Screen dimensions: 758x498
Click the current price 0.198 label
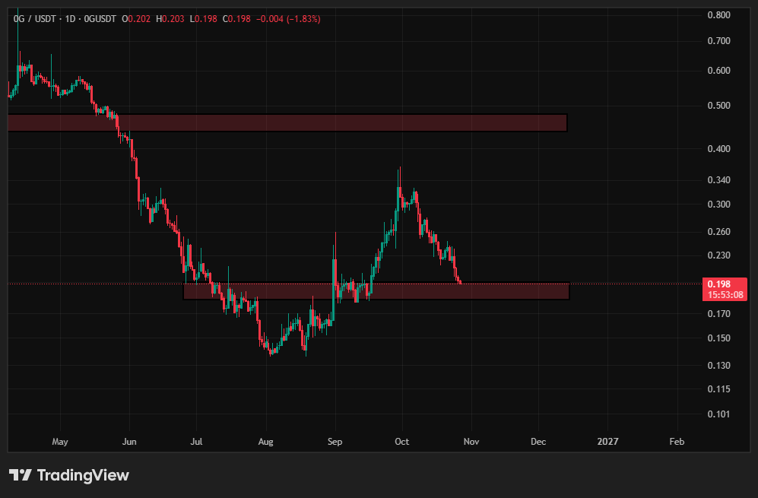[718, 284]
